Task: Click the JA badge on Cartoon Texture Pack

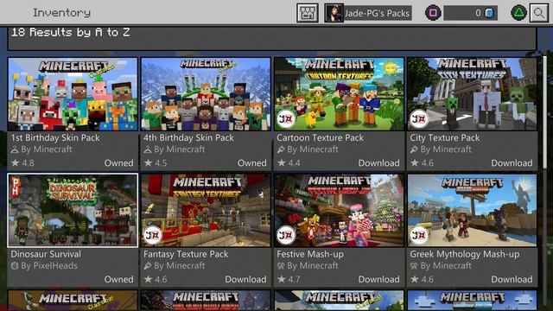Action: (x=286, y=119)
